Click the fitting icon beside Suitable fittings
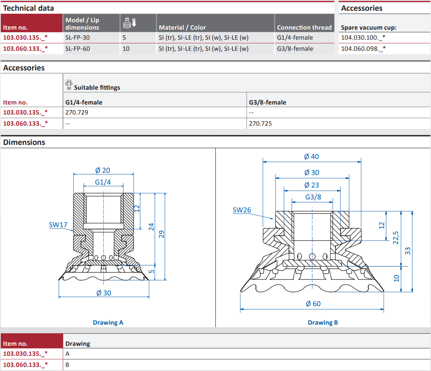431x371 pixels. click(69, 85)
